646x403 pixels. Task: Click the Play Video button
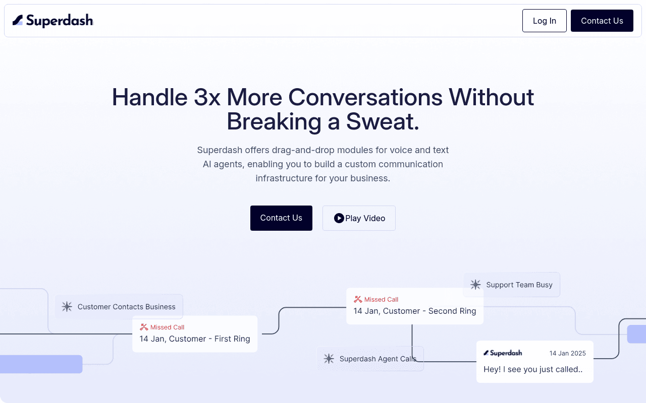(x=359, y=218)
